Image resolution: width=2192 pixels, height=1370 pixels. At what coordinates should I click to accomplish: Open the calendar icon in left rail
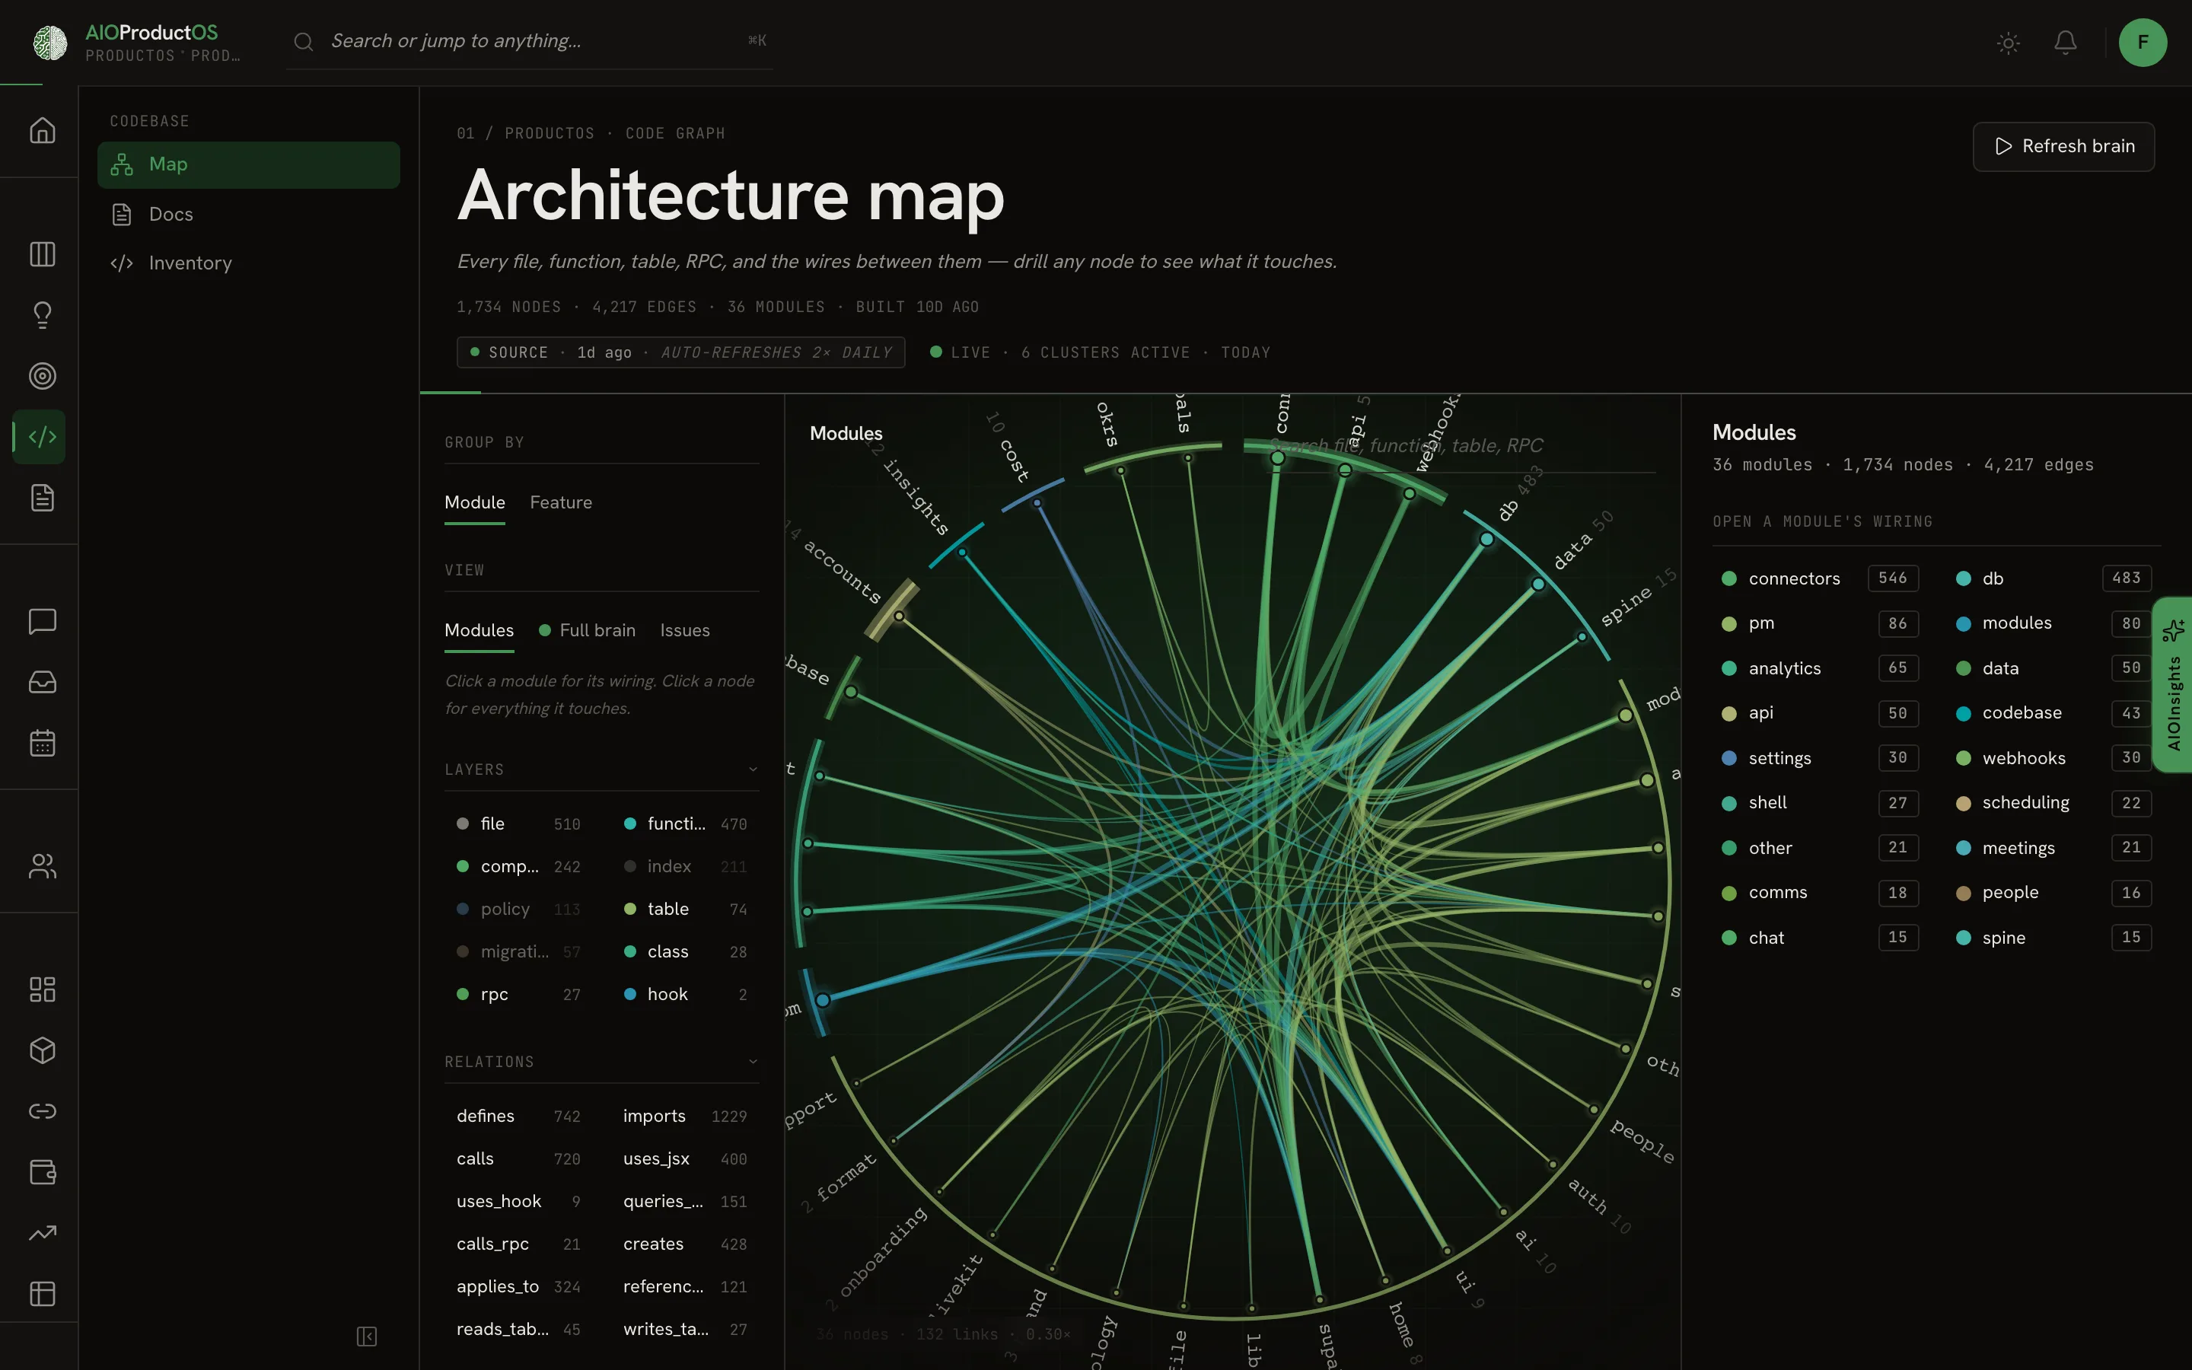point(42,743)
